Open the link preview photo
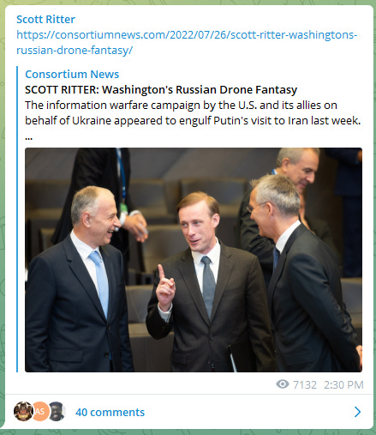The height and width of the screenshot is (435, 376). pyautogui.click(x=194, y=260)
